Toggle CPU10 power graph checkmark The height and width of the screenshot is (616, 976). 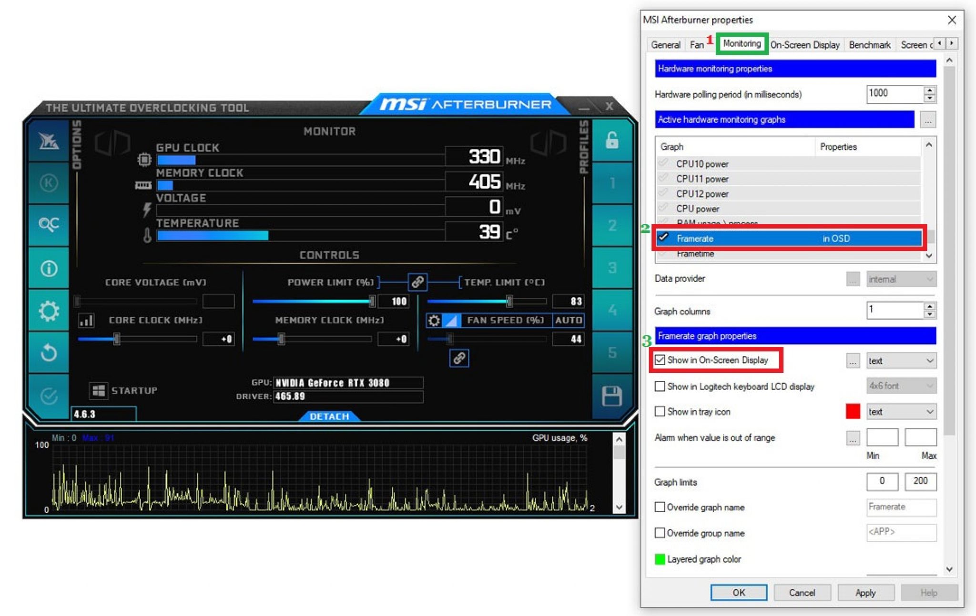pyautogui.click(x=663, y=163)
